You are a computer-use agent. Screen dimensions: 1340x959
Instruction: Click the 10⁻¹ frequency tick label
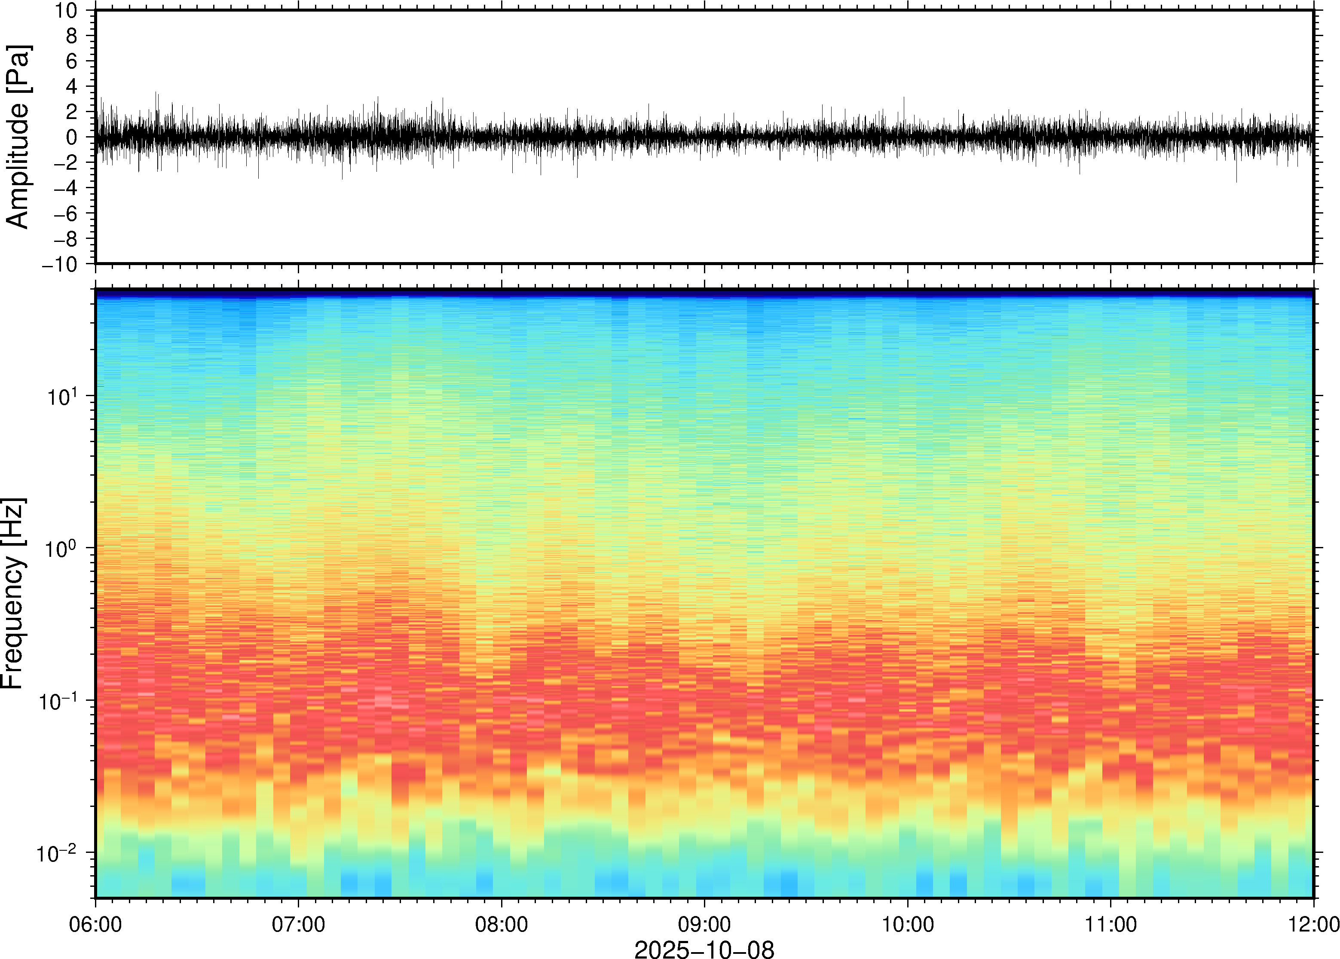[57, 701]
